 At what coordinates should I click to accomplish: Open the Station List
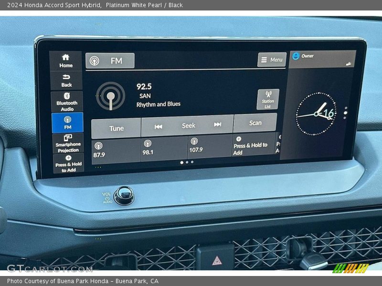(x=267, y=99)
